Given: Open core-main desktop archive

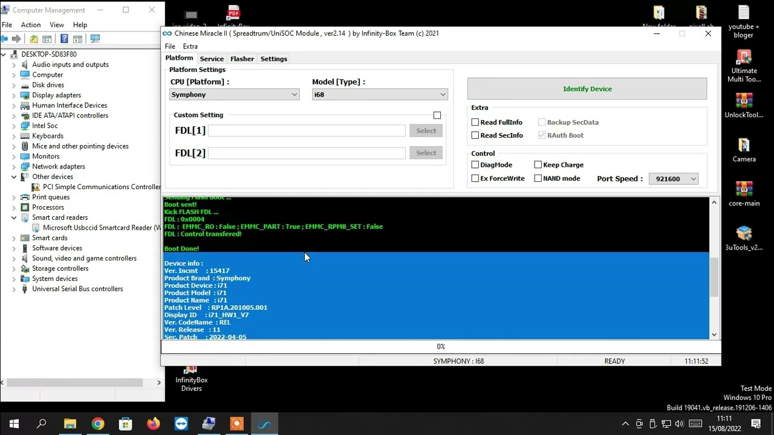Looking at the screenshot, I should point(744,194).
